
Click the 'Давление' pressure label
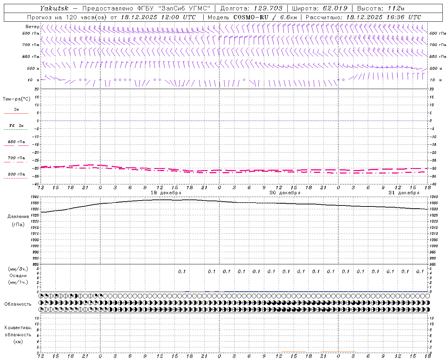coord(18,217)
